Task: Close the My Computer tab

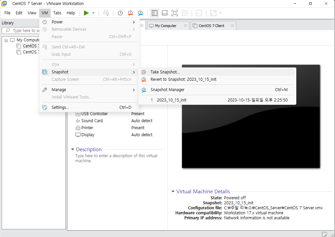Action: tap(185, 26)
